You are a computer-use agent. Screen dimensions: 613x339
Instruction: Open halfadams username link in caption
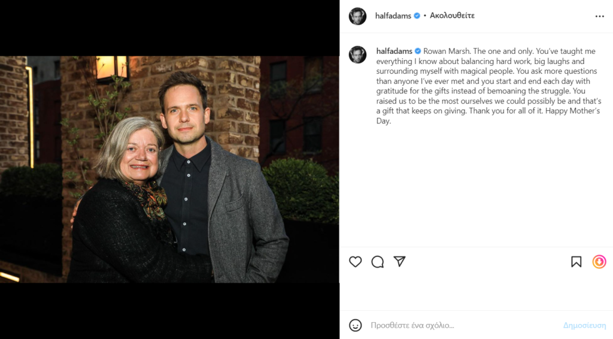tap(394, 52)
